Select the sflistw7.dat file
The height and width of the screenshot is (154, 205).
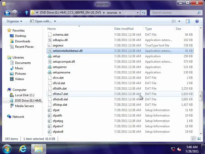pos(120,94)
